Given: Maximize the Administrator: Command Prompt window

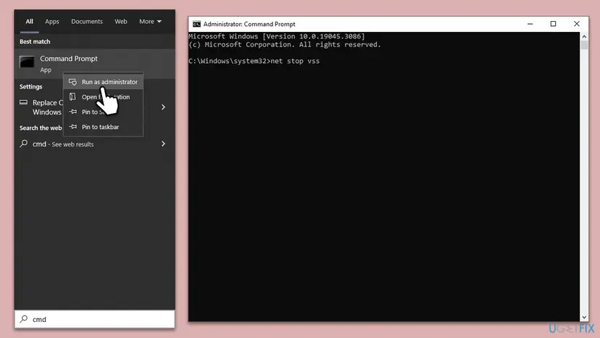Looking at the screenshot, I should click(x=553, y=24).
